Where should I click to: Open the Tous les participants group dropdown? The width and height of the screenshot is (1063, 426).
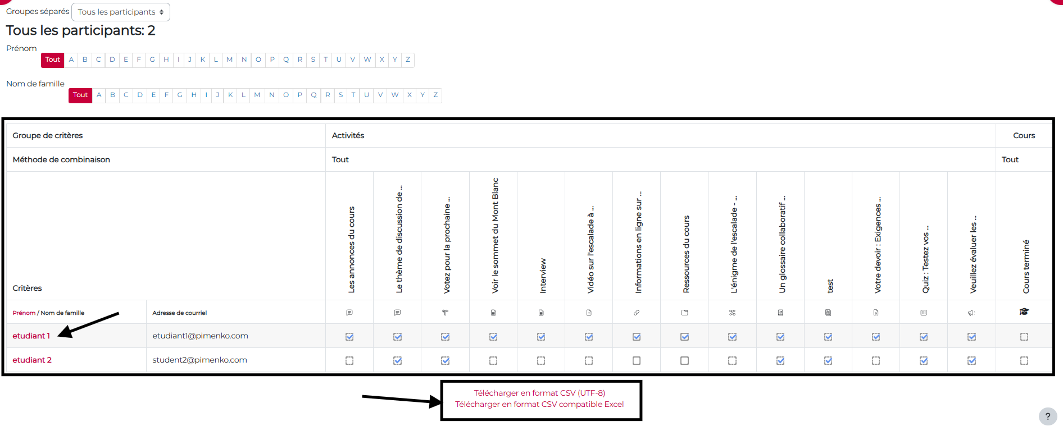[x=121, y=12]
